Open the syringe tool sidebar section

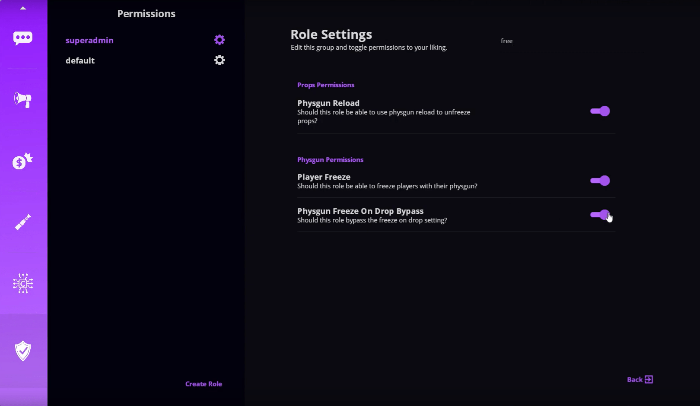23,222
